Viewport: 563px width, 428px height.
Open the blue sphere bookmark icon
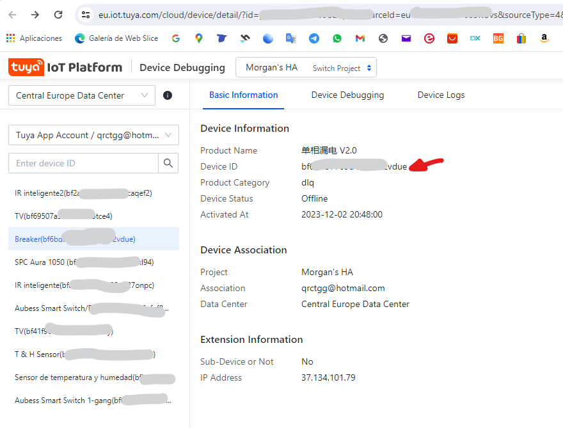click(x=268, y=38)
